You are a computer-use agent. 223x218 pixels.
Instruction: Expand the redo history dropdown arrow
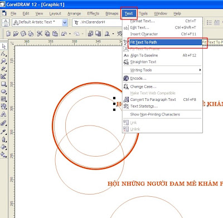83,34
